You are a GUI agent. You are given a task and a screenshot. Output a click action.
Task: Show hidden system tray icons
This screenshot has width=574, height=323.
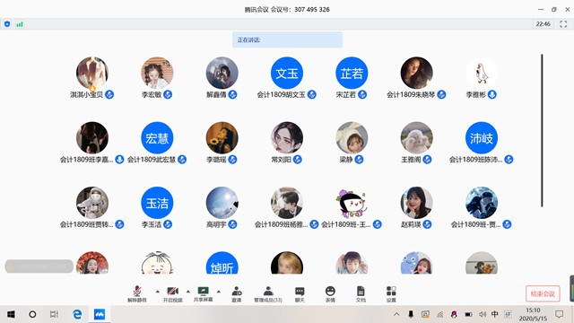pos(396,314)
